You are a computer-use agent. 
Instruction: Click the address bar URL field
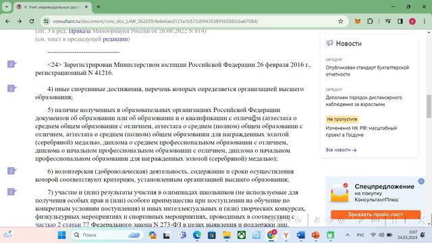[x=193, y=21]
